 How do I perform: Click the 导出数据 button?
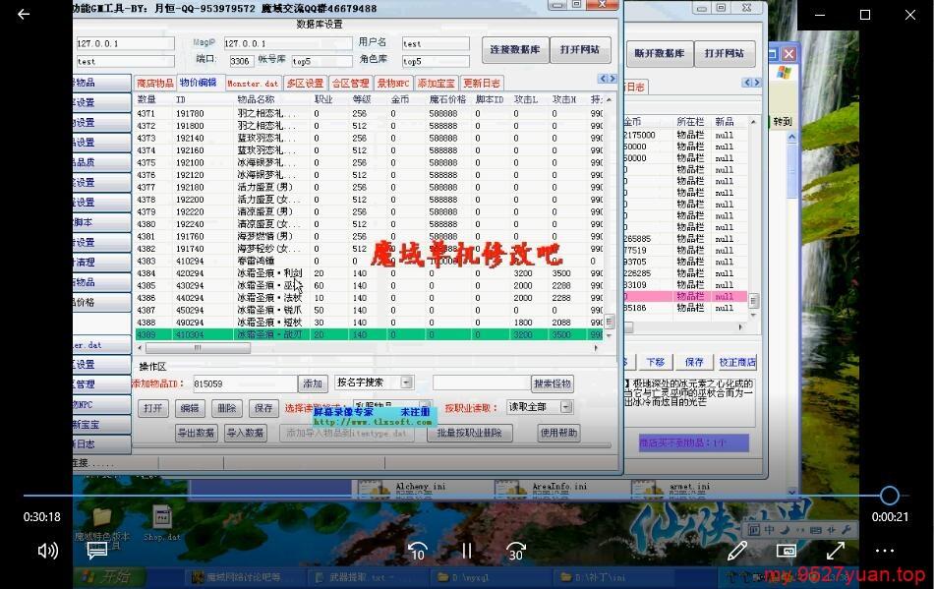[x=196, y=433]
